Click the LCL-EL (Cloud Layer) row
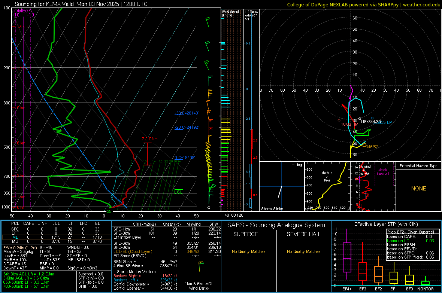 click(x=167, y=251)
